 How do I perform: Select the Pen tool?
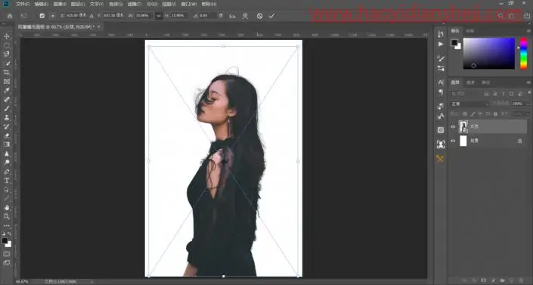[x=7, y=172]
